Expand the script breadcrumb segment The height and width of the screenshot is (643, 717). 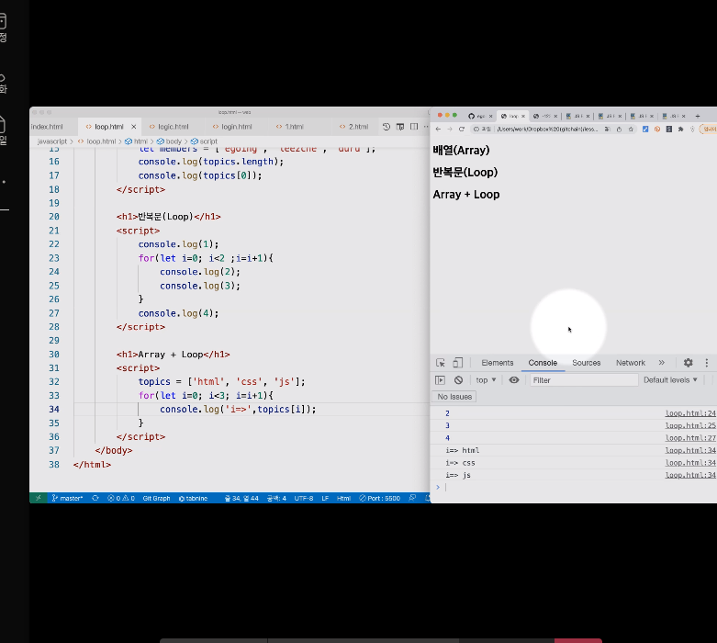click(204, 141)
